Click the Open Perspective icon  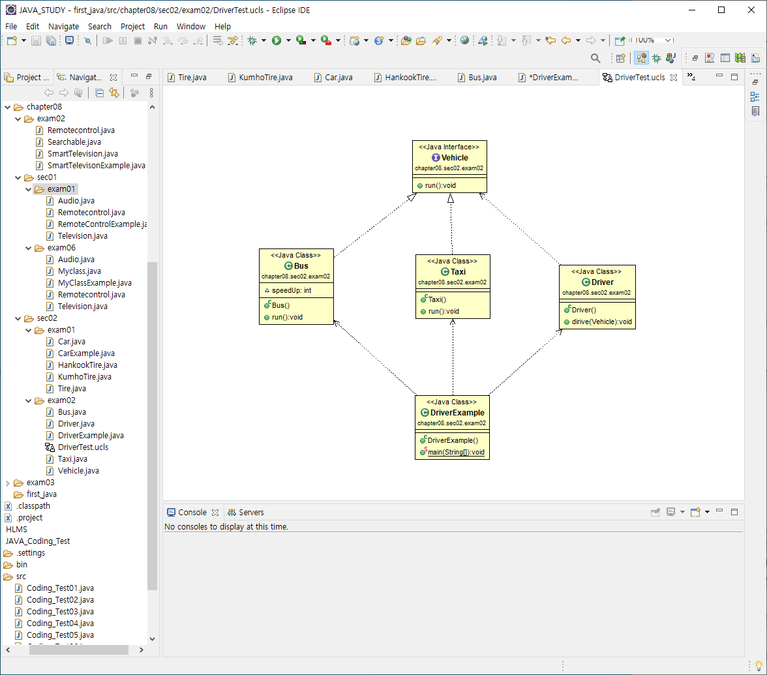pos(621,58)
